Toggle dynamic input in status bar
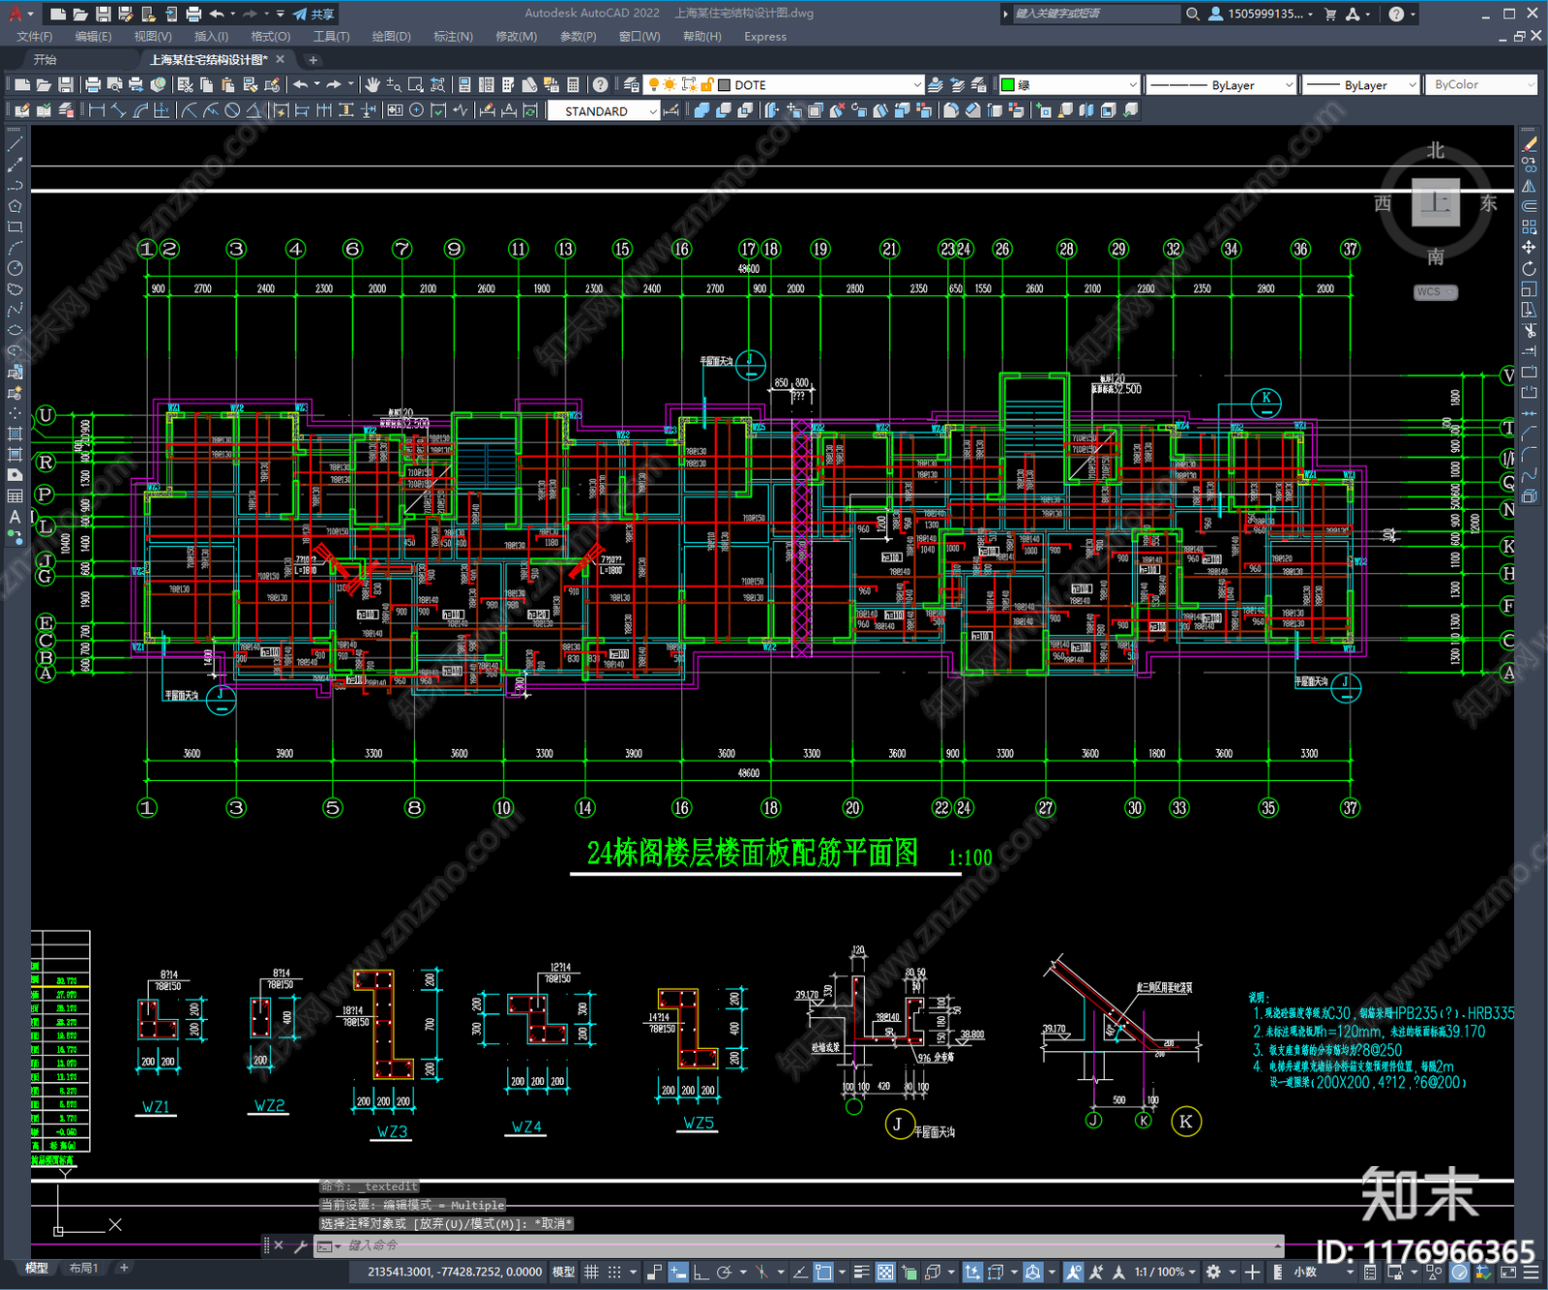This screenshot has width=1548, height=1290. [678, 1272]
